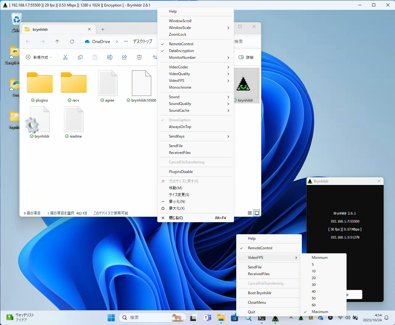Expand the SoundQuality submenu
The height and width of the screenshot is (325, 395).
click(195, 104)
